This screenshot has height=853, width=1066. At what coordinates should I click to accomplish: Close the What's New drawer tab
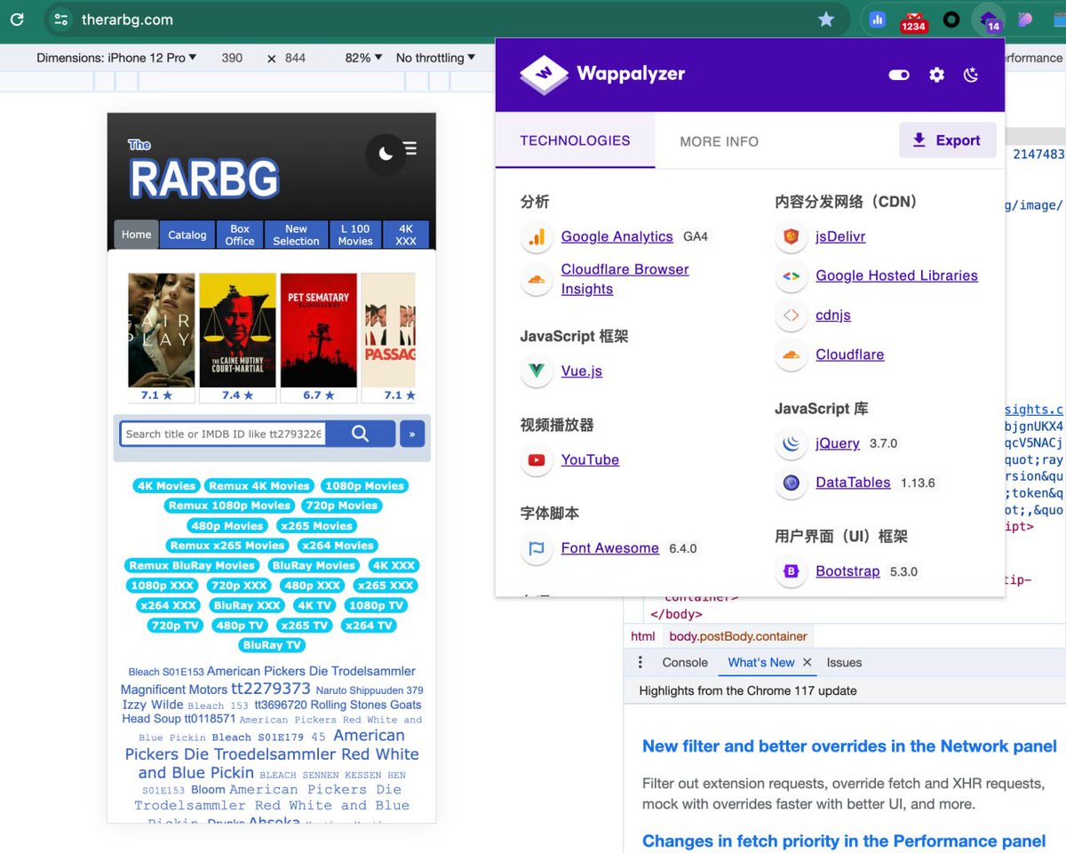pyautogui.click(x=807, y=663)
